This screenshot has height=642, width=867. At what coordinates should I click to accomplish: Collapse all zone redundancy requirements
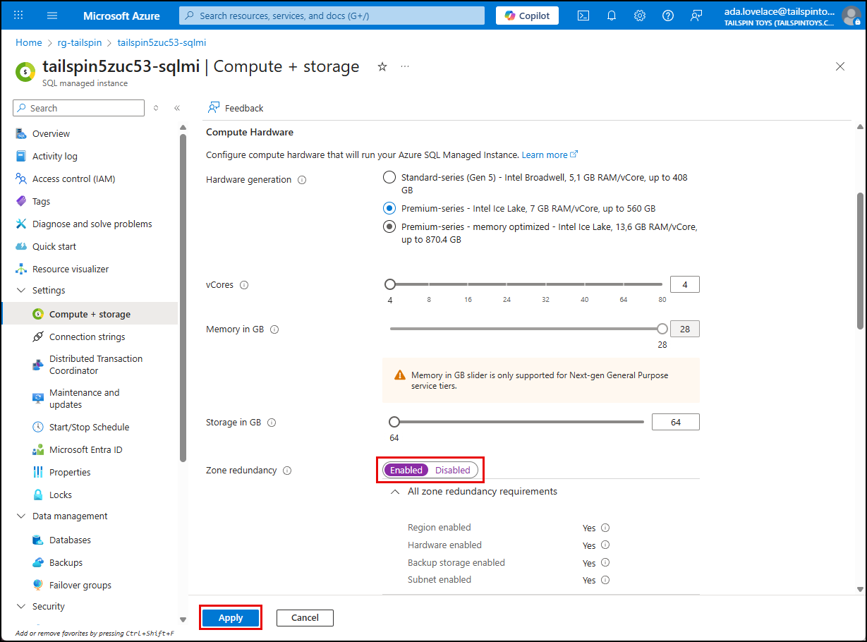tap(395, 491)
